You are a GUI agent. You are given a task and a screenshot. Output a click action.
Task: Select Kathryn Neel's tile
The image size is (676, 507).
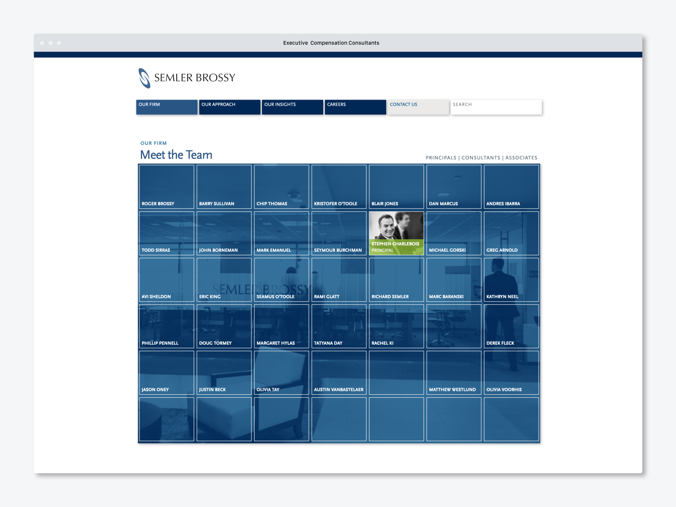(511, 280)
